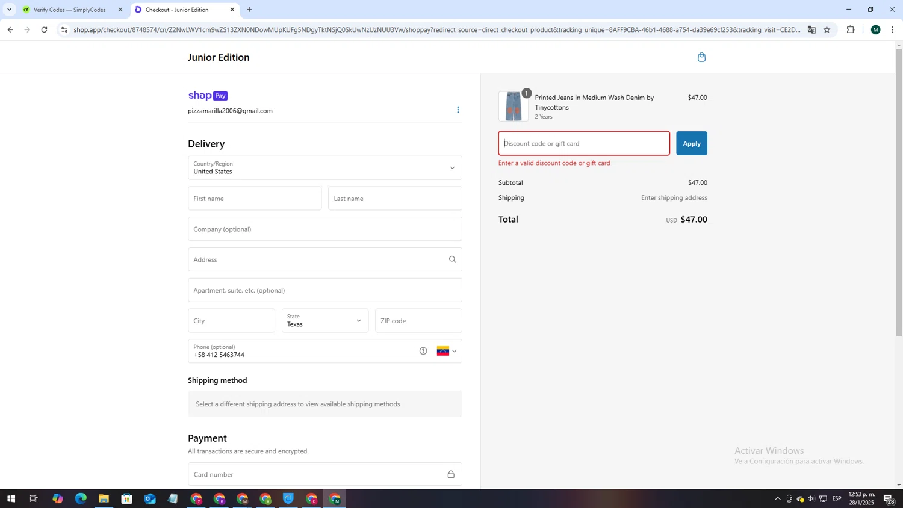Show hidden system tray icons
The width and height of the screenshot is (903, 508).
pyautogui.click(x=778, y=499)
